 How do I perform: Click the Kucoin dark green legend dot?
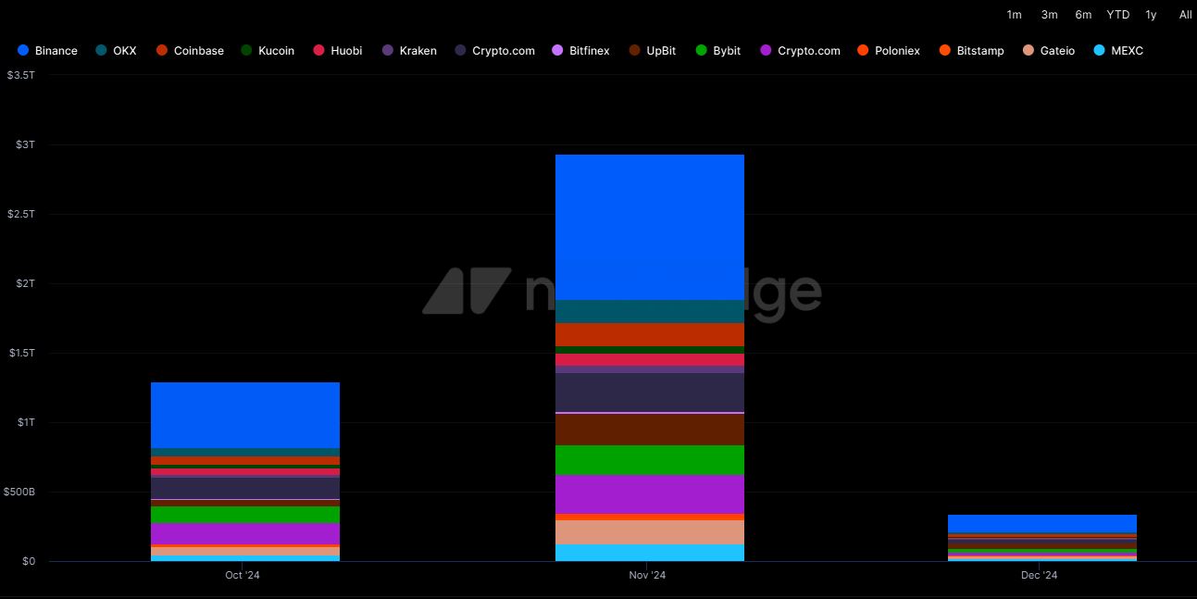click(246, 51)
